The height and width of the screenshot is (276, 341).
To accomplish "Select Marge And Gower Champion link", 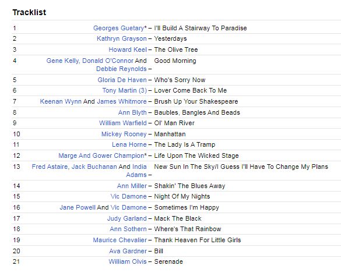I will click(101, 155).
